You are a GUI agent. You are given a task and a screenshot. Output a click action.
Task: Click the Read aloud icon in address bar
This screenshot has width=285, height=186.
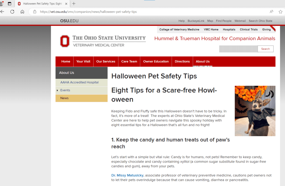click(271, 12)
